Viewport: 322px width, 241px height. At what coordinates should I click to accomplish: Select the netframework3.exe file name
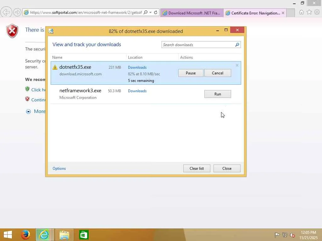pyautogui.click(x=80, y=91)
